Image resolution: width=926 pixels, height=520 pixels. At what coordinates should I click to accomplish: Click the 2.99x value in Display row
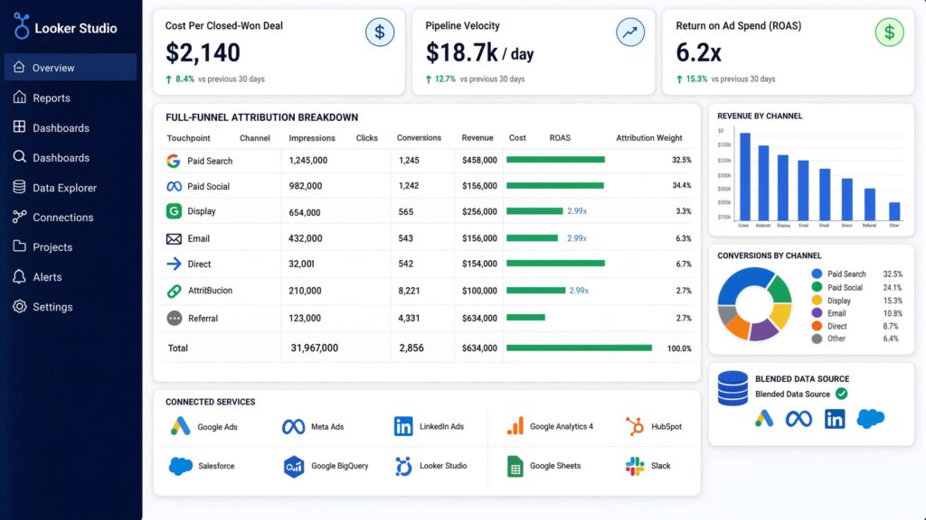(x=577, y=211)
